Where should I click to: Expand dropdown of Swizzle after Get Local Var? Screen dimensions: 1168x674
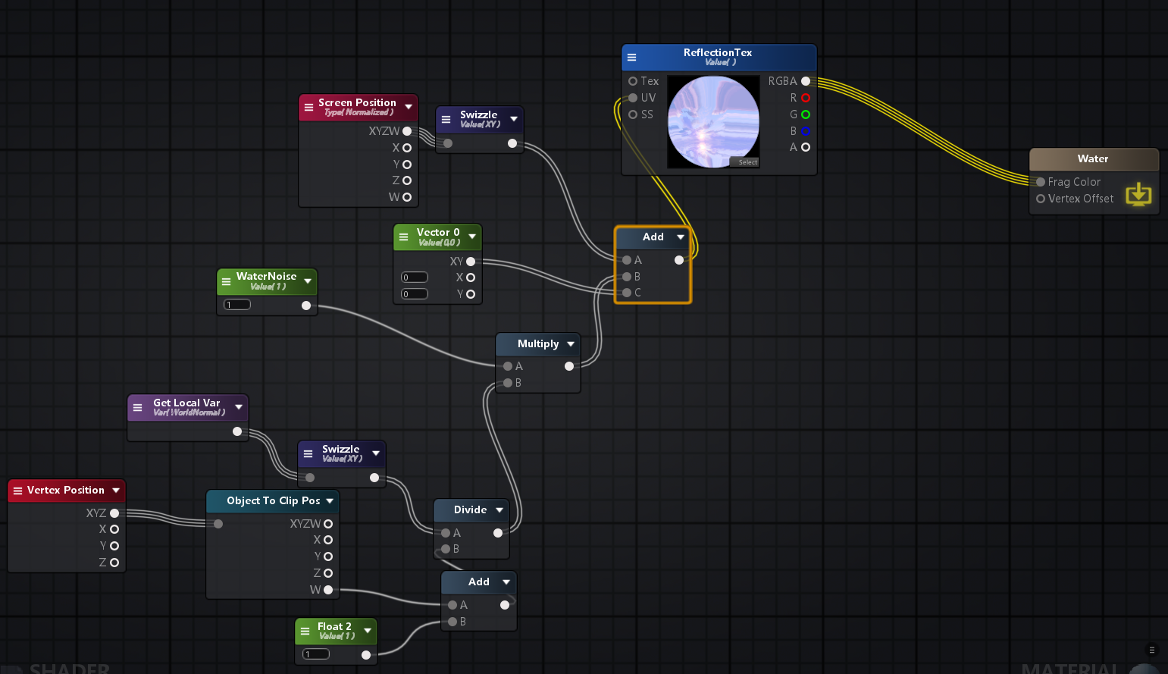[376, 453]
